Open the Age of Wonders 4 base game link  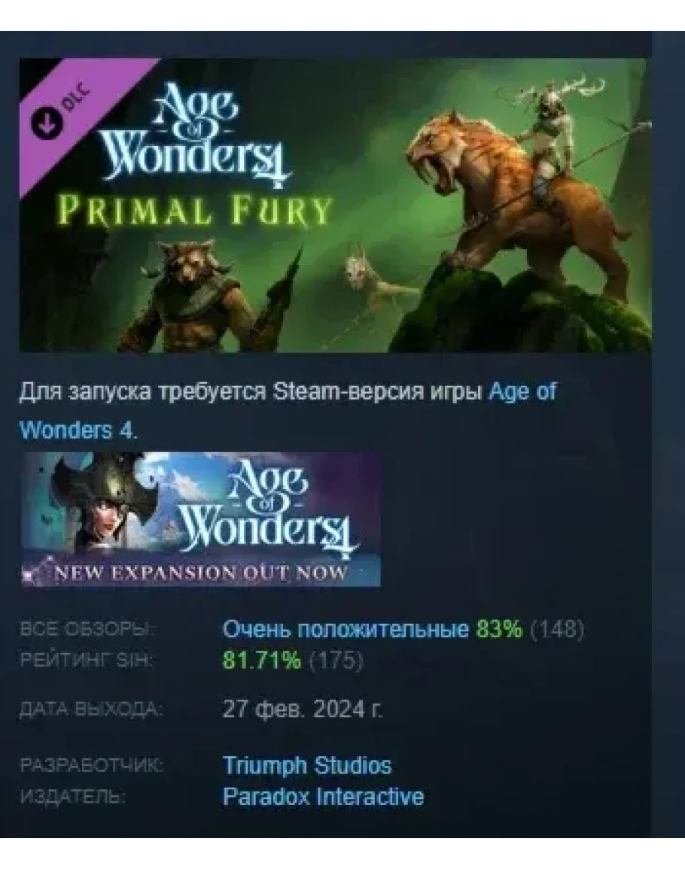[x=288, y=411]
